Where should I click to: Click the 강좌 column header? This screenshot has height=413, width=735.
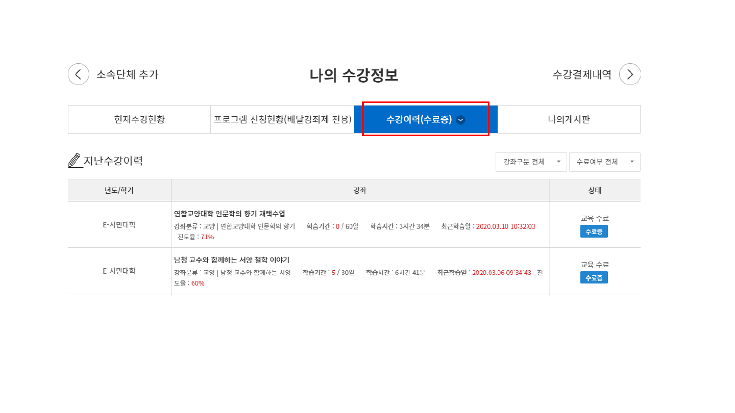point(360,191)
